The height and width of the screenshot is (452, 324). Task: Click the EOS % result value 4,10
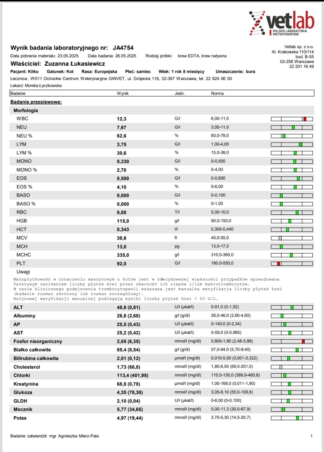pos(121,187)
